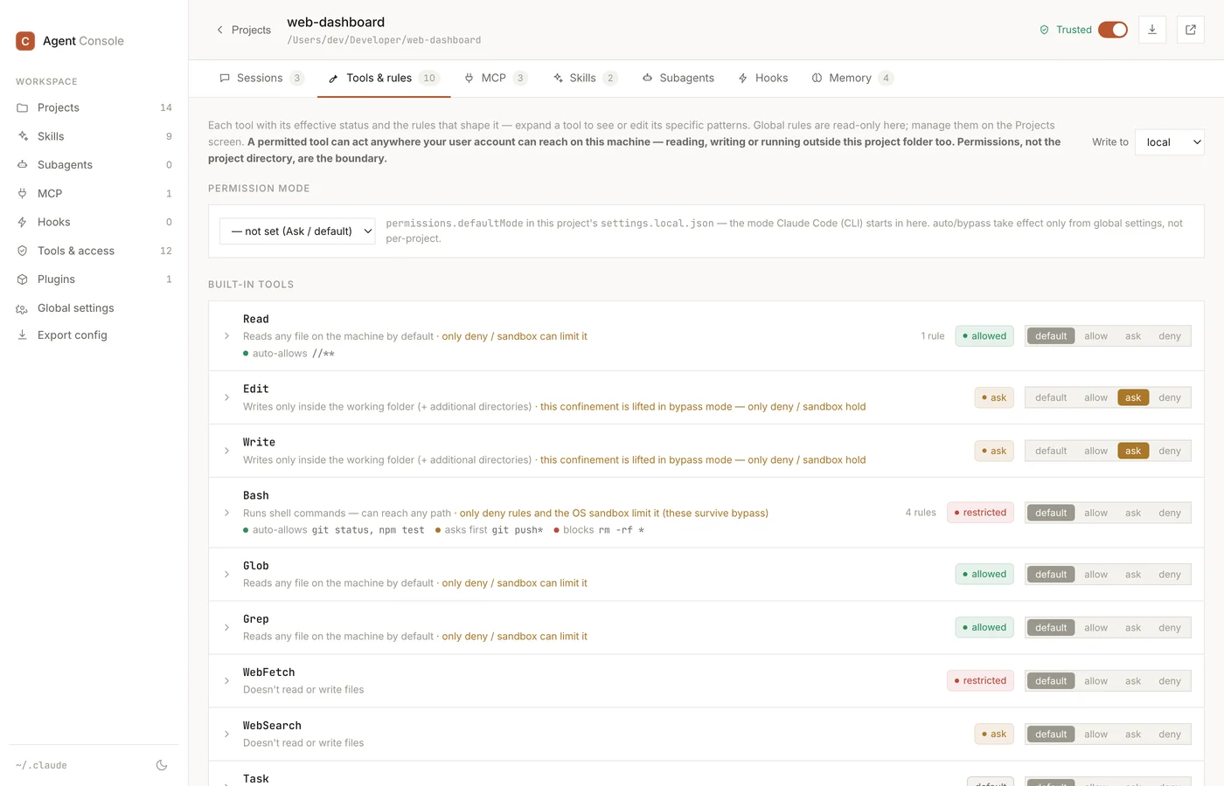Click the Skills sparkle icon in sidebar

pos(23,136)
